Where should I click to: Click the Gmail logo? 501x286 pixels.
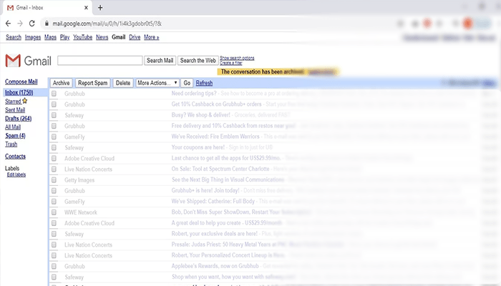[x=26, y=60]
